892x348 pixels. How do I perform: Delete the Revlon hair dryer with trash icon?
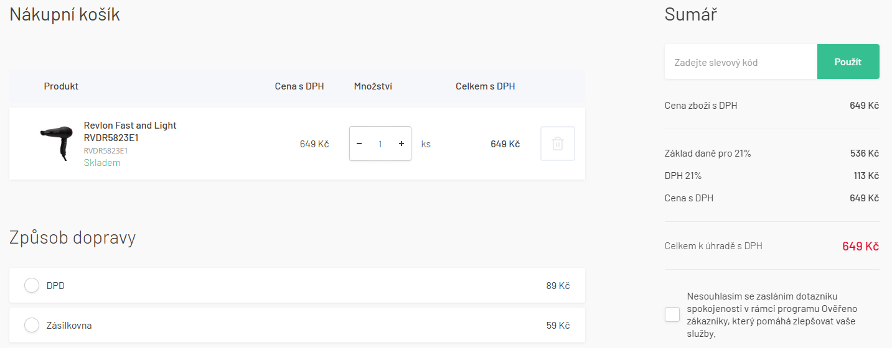[557, 144]
